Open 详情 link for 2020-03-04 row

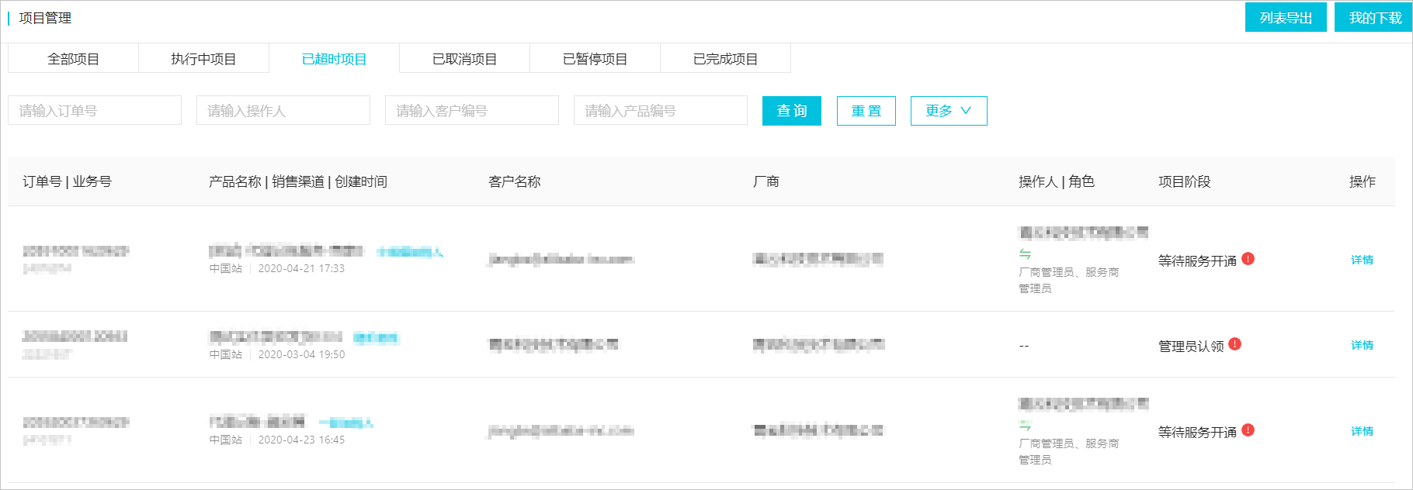(1362, 345)
